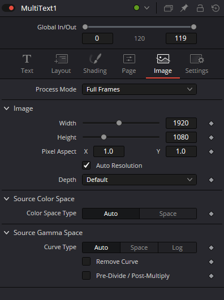
Task: Collapse the Source Gamma Space section
Action: click(x=7, y=233)
